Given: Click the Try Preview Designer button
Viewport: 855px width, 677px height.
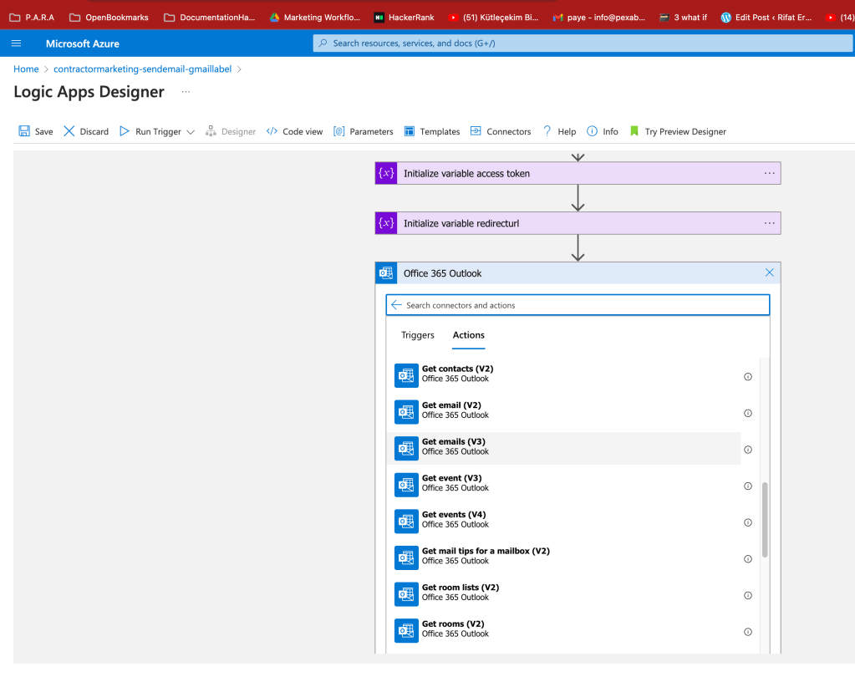Looking at the screenshot, I should click(x=678, y=131).
